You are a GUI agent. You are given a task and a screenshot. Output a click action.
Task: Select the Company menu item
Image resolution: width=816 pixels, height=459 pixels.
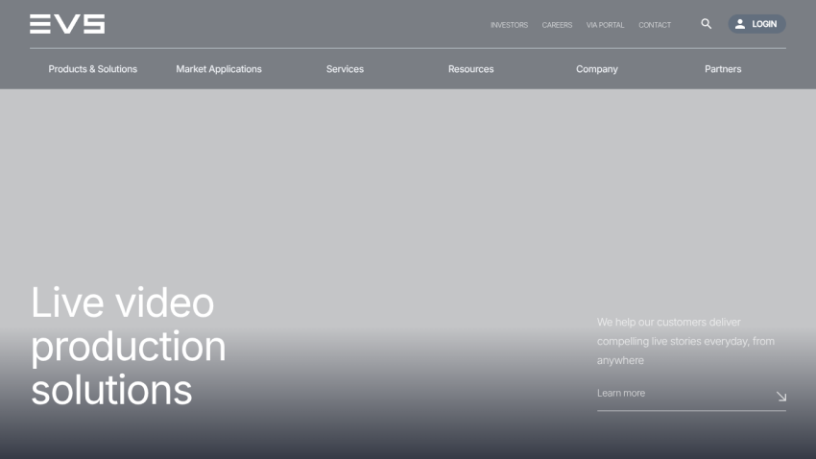[597, 69]
